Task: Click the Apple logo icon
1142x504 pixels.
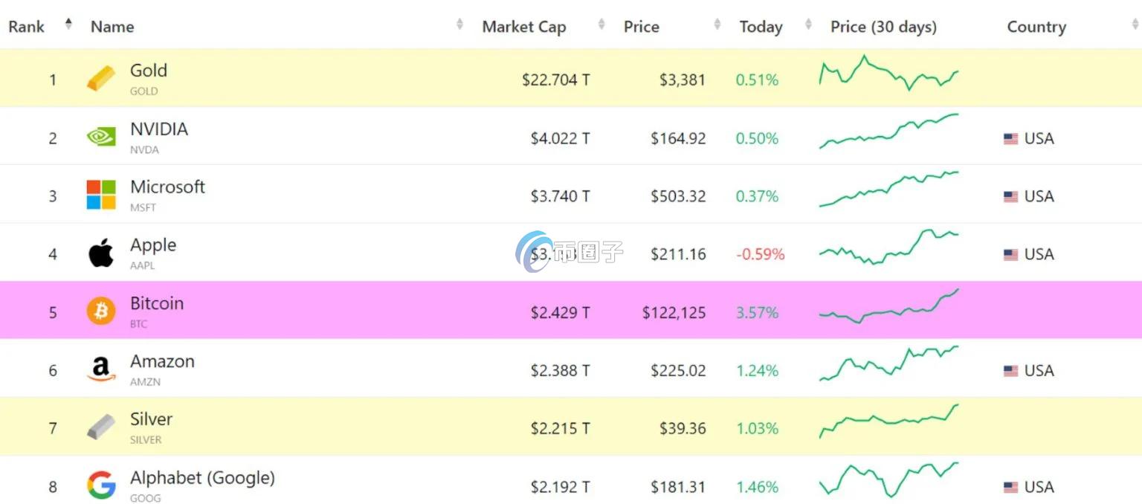Action: coord(101,253)
